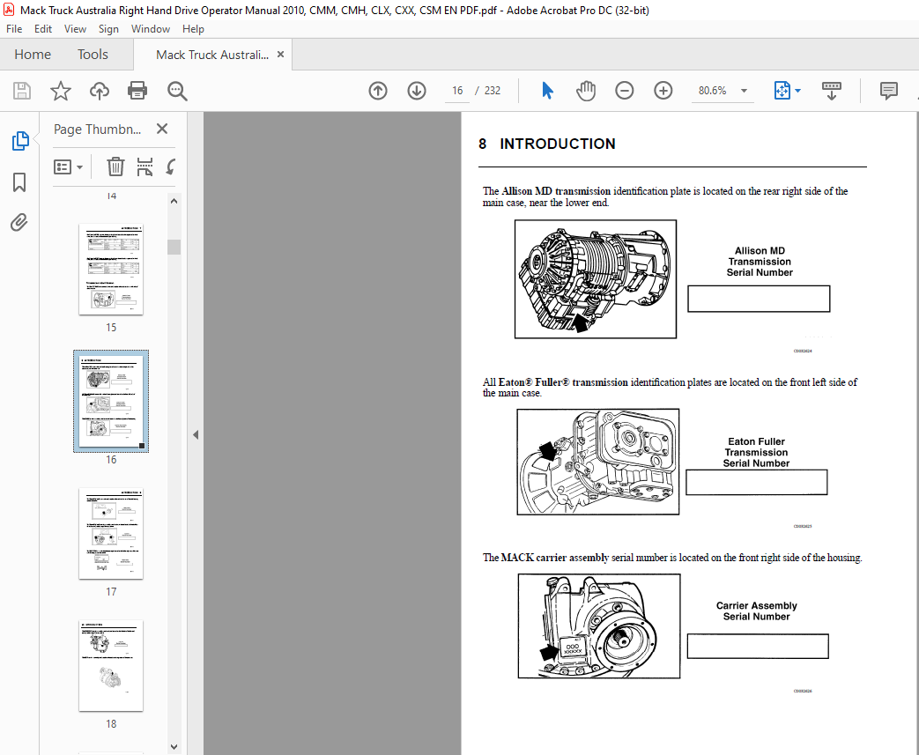The height and width of the screenshot is (755, 919).
Task: Open the find text magnifier tool
Action: pos(177,91)
